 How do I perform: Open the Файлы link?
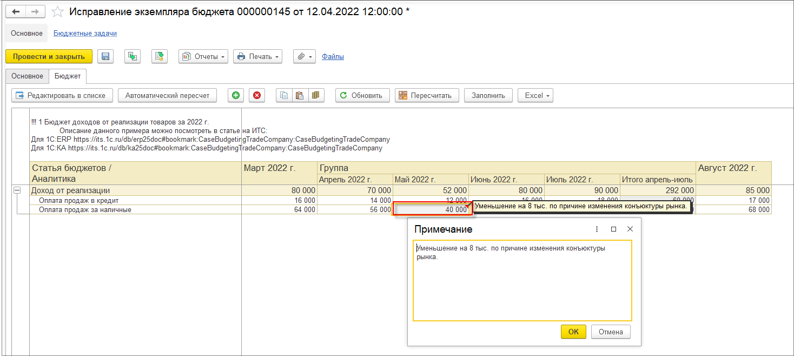coord(333,56)
